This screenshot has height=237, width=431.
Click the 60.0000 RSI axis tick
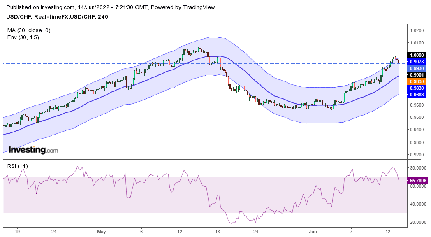pos(418,186)
